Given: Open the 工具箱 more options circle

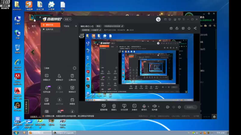Looking at the screenshot, I should (x=74, y=68).
